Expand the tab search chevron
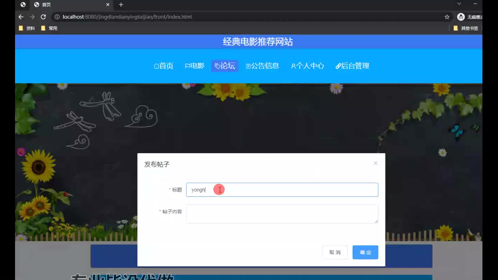The height and width of the screenshot is (280, 498). click(x=459, y=4)
